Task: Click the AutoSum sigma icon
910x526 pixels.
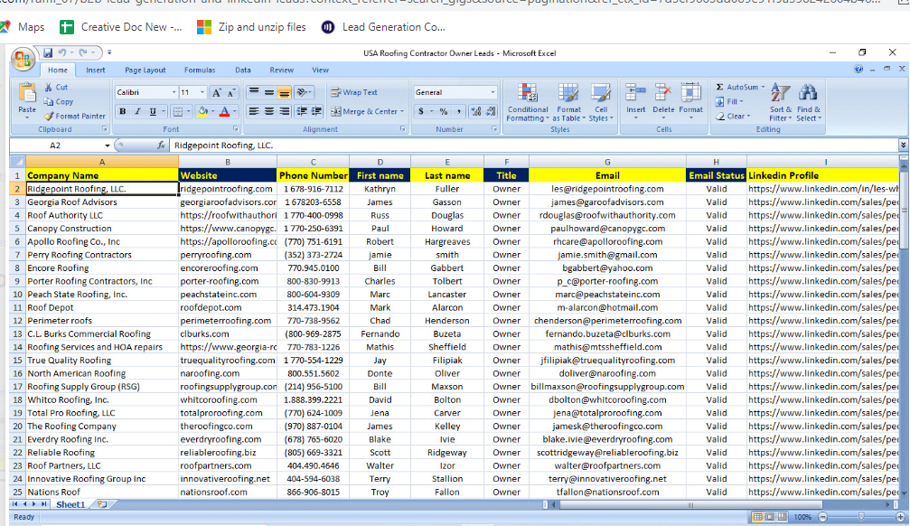Action: click(719, 88)
